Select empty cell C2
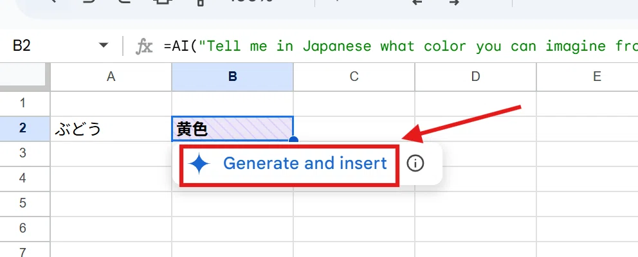The height and width of the screenshot is (257, 638). pos(354,129)
